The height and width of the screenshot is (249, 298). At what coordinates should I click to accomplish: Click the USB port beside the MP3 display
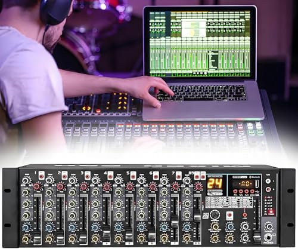click(x=257, y=184)
